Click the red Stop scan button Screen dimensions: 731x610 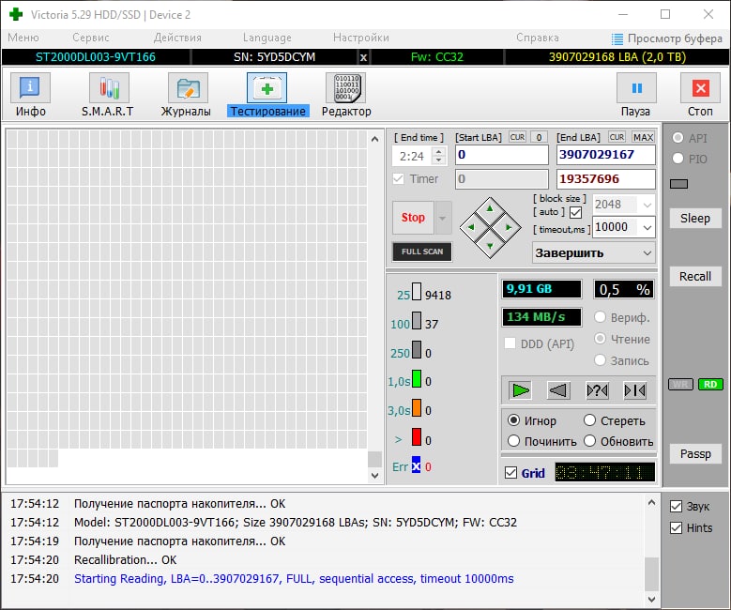(413, 218)
